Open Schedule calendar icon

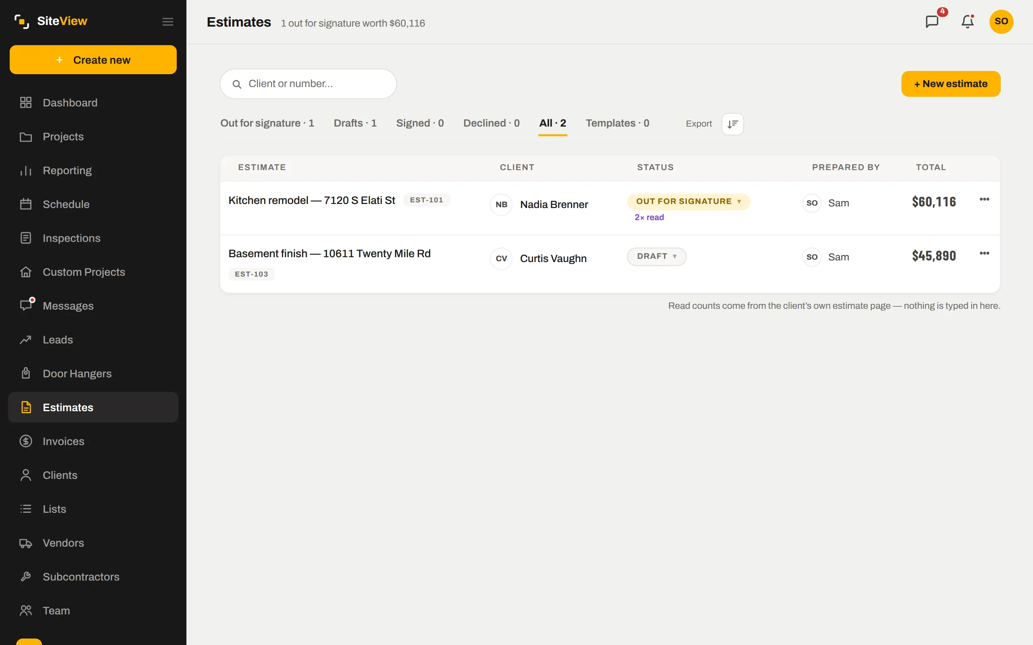pos(25,204)
